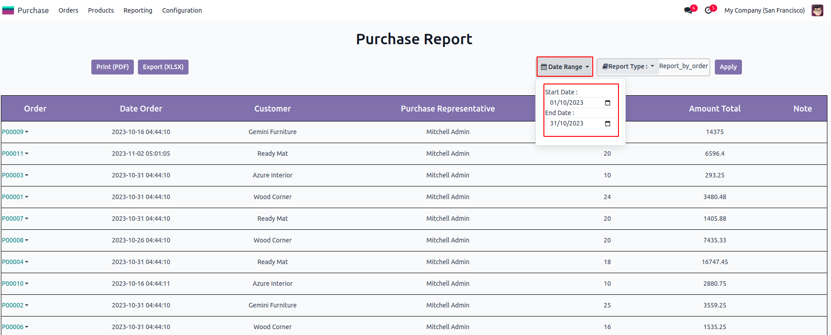Viewport: 831px width, 335px height.
Task: Open the Start Date calendar picker icon
Action: (607, 103)
